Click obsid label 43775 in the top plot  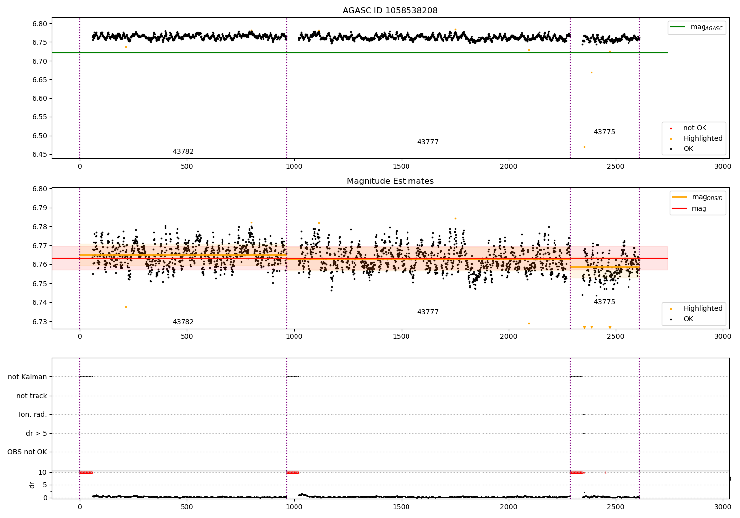[604, 132]
